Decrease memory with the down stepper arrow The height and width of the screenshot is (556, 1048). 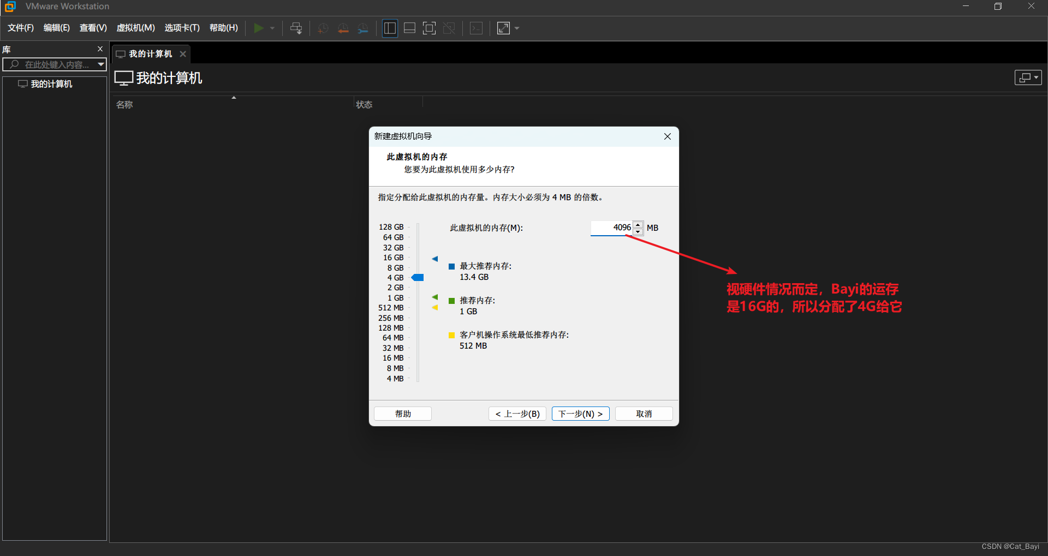click(x=638, y=231)
